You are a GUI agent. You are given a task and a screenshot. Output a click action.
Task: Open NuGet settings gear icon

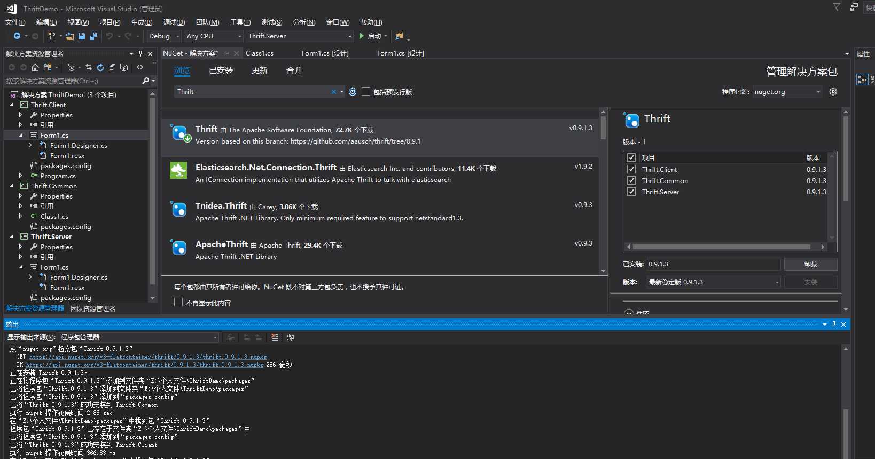tap(833, 92)
